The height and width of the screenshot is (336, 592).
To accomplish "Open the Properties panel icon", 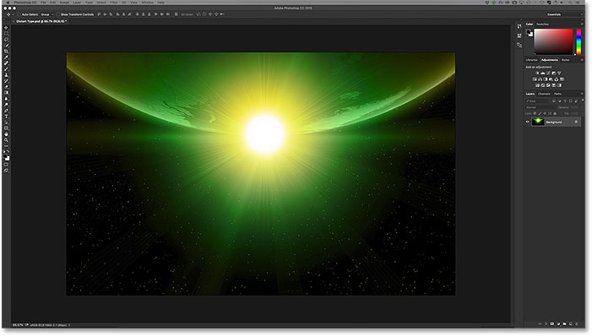I will [519, 35].
